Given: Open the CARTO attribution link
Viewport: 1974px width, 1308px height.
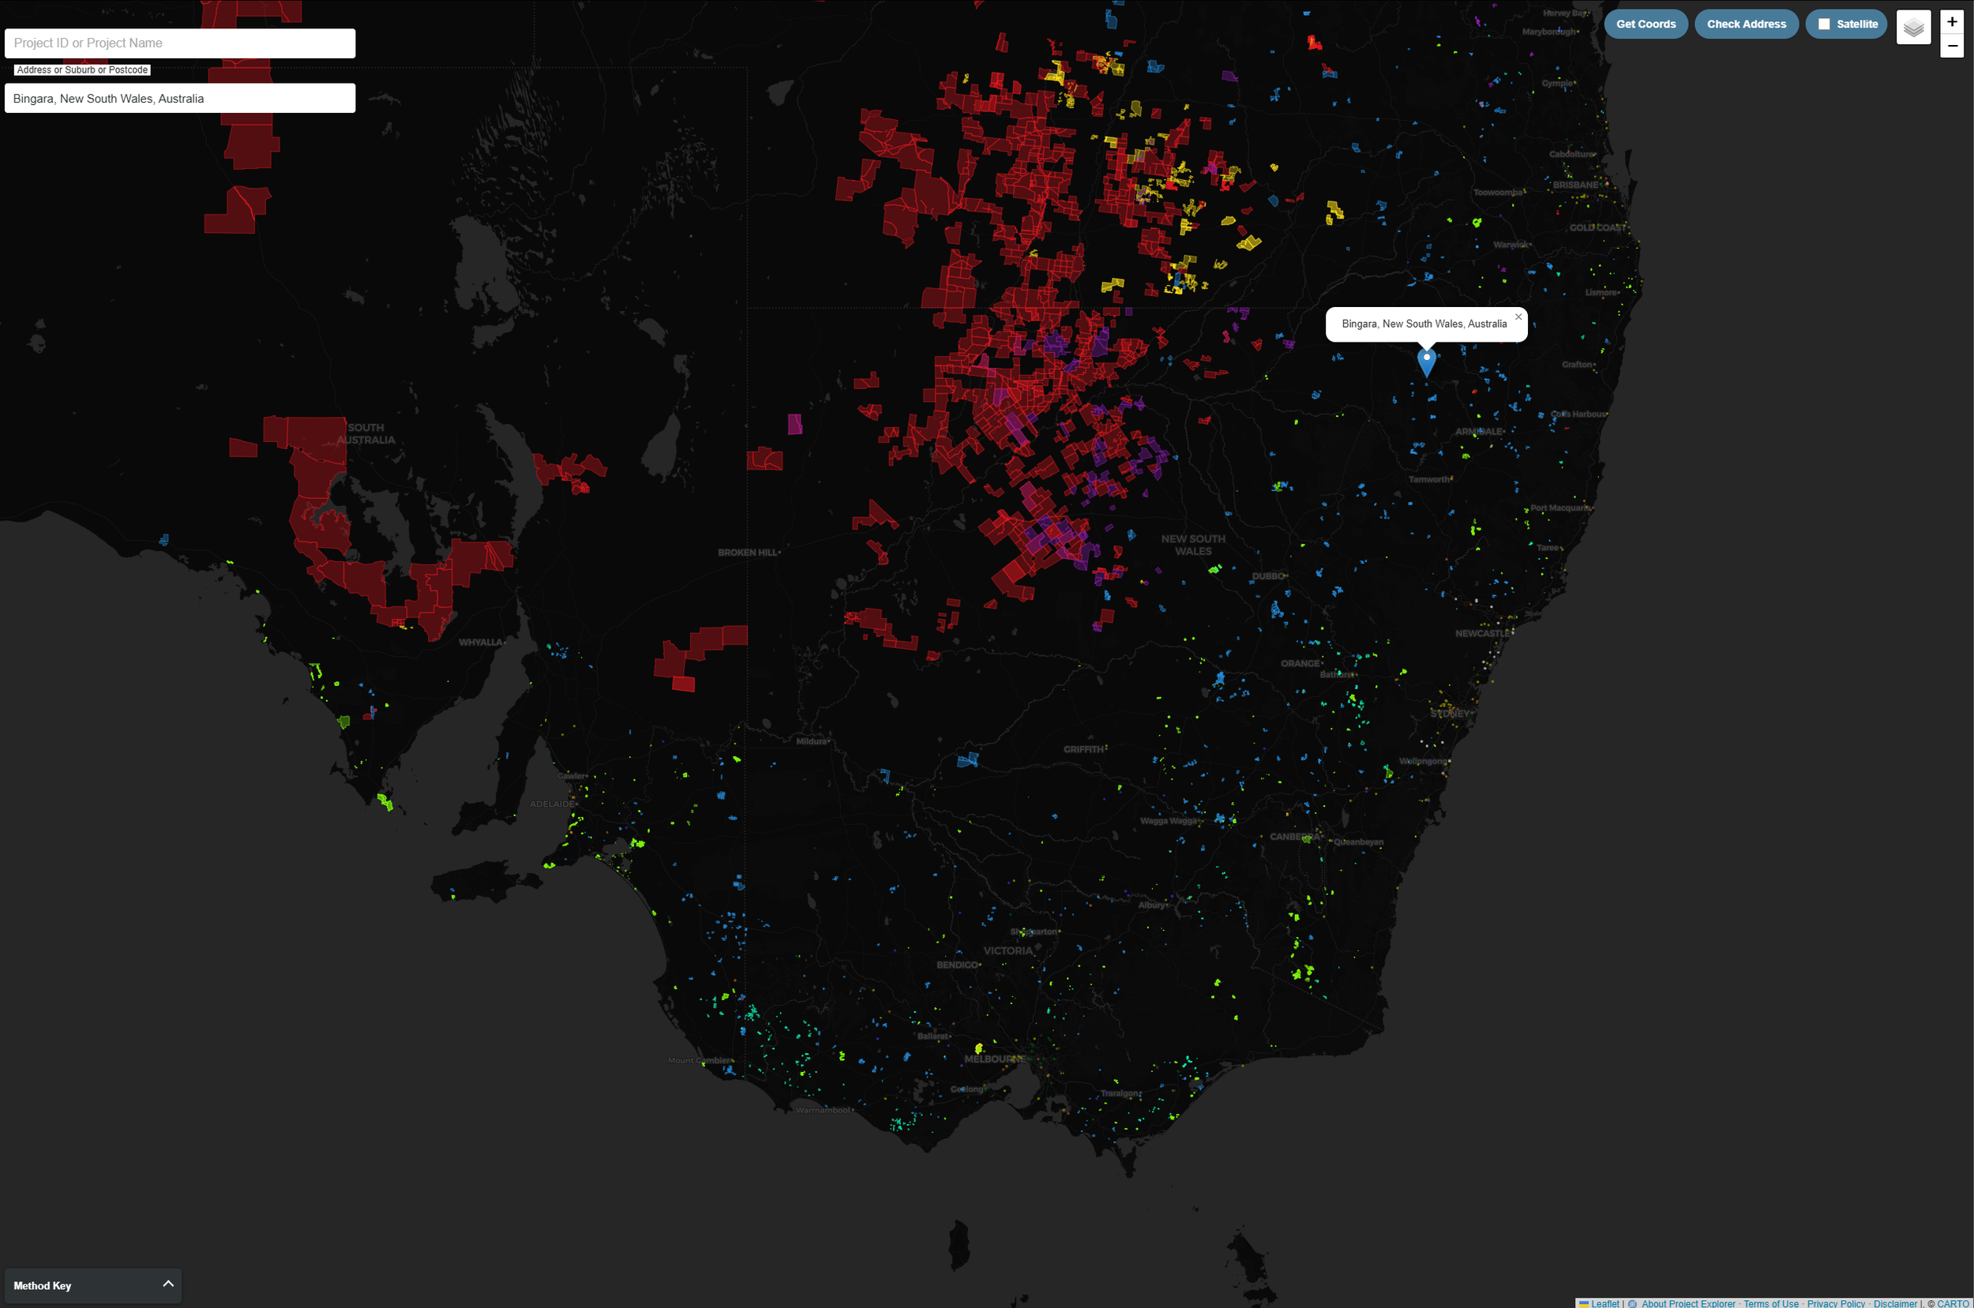Looking at the screenshot, I should [x=1953, y=1303].
